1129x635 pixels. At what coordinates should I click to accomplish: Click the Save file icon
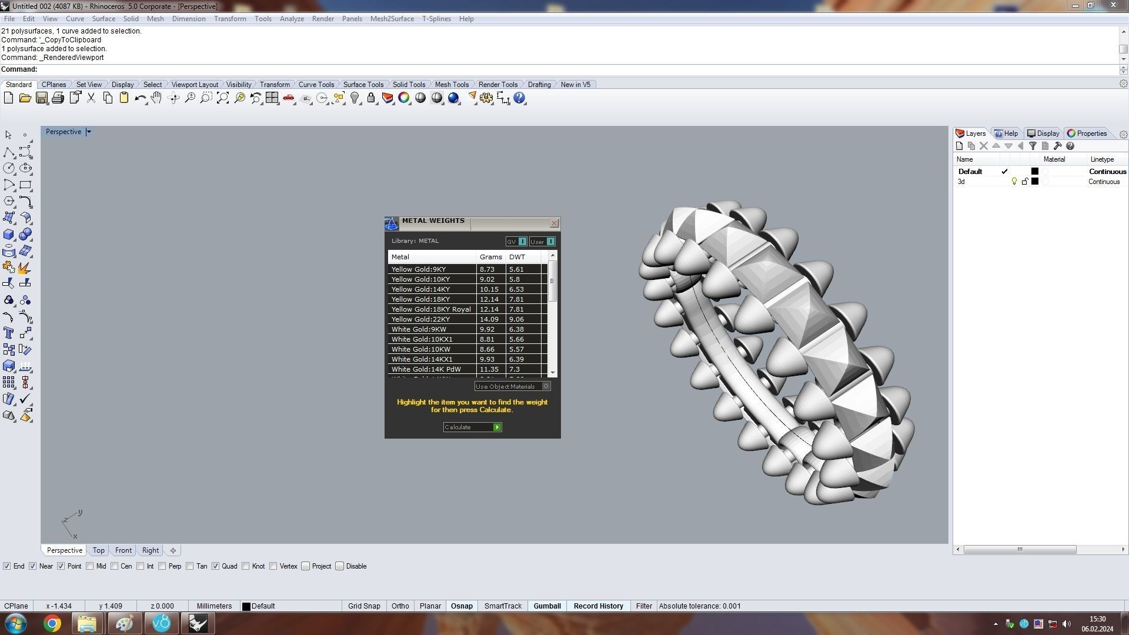41,98
